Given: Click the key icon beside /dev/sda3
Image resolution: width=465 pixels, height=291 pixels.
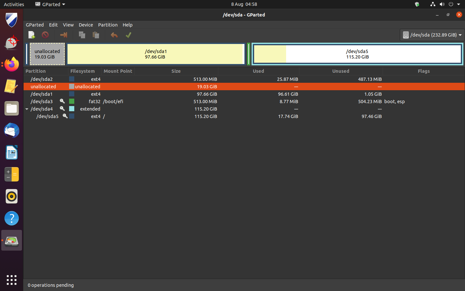Looking at the screenshot, I should pyautogui.click(x=62, y=101).
